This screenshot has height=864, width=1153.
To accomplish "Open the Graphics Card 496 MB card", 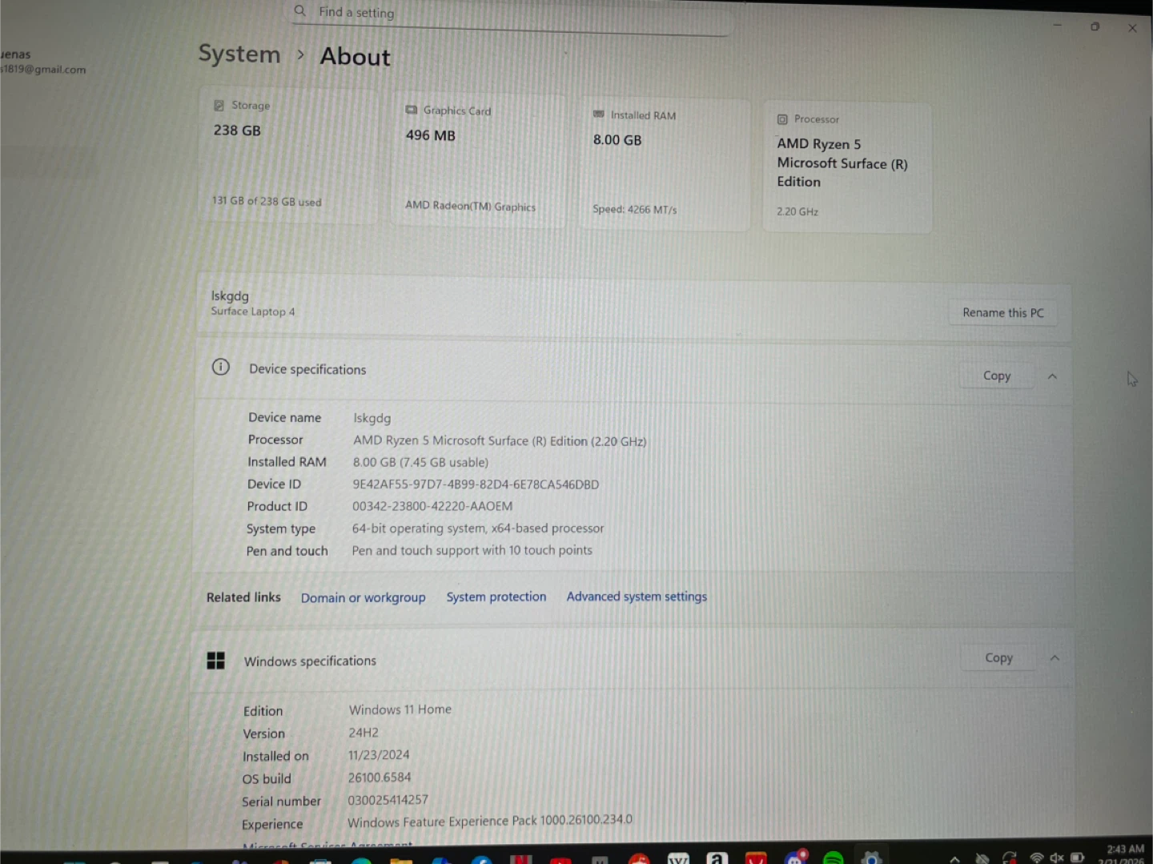I will [x=478, y=160].
